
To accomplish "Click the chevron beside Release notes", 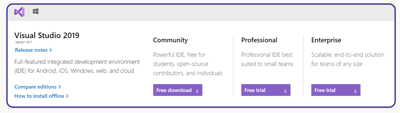I will pos(51,50).
